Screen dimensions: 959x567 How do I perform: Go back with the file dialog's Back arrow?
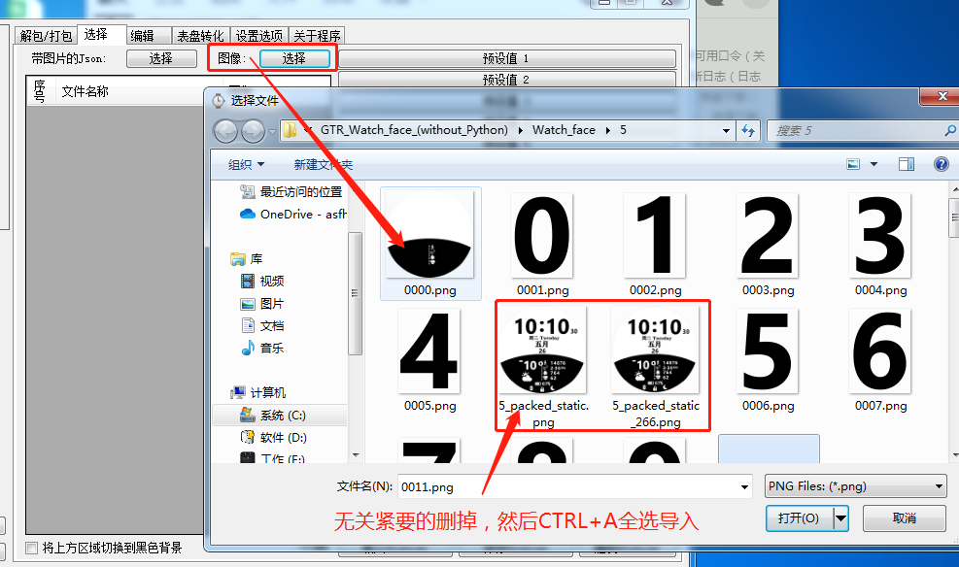[225, 131]
